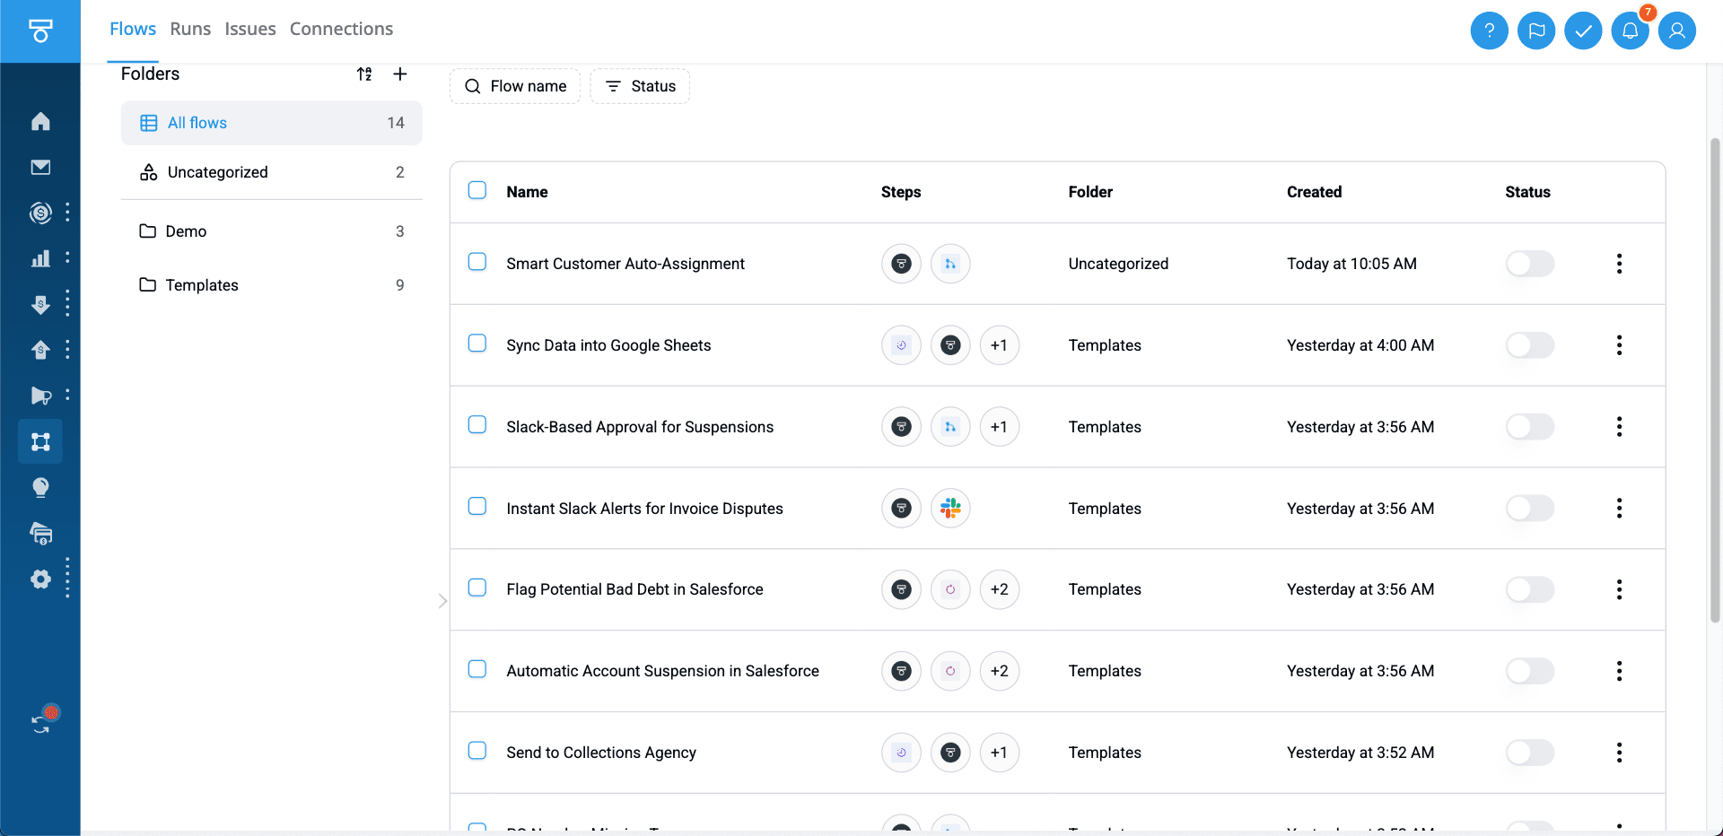
Task: Expand the collapsed side panel chevron
Action: point(442,601)
